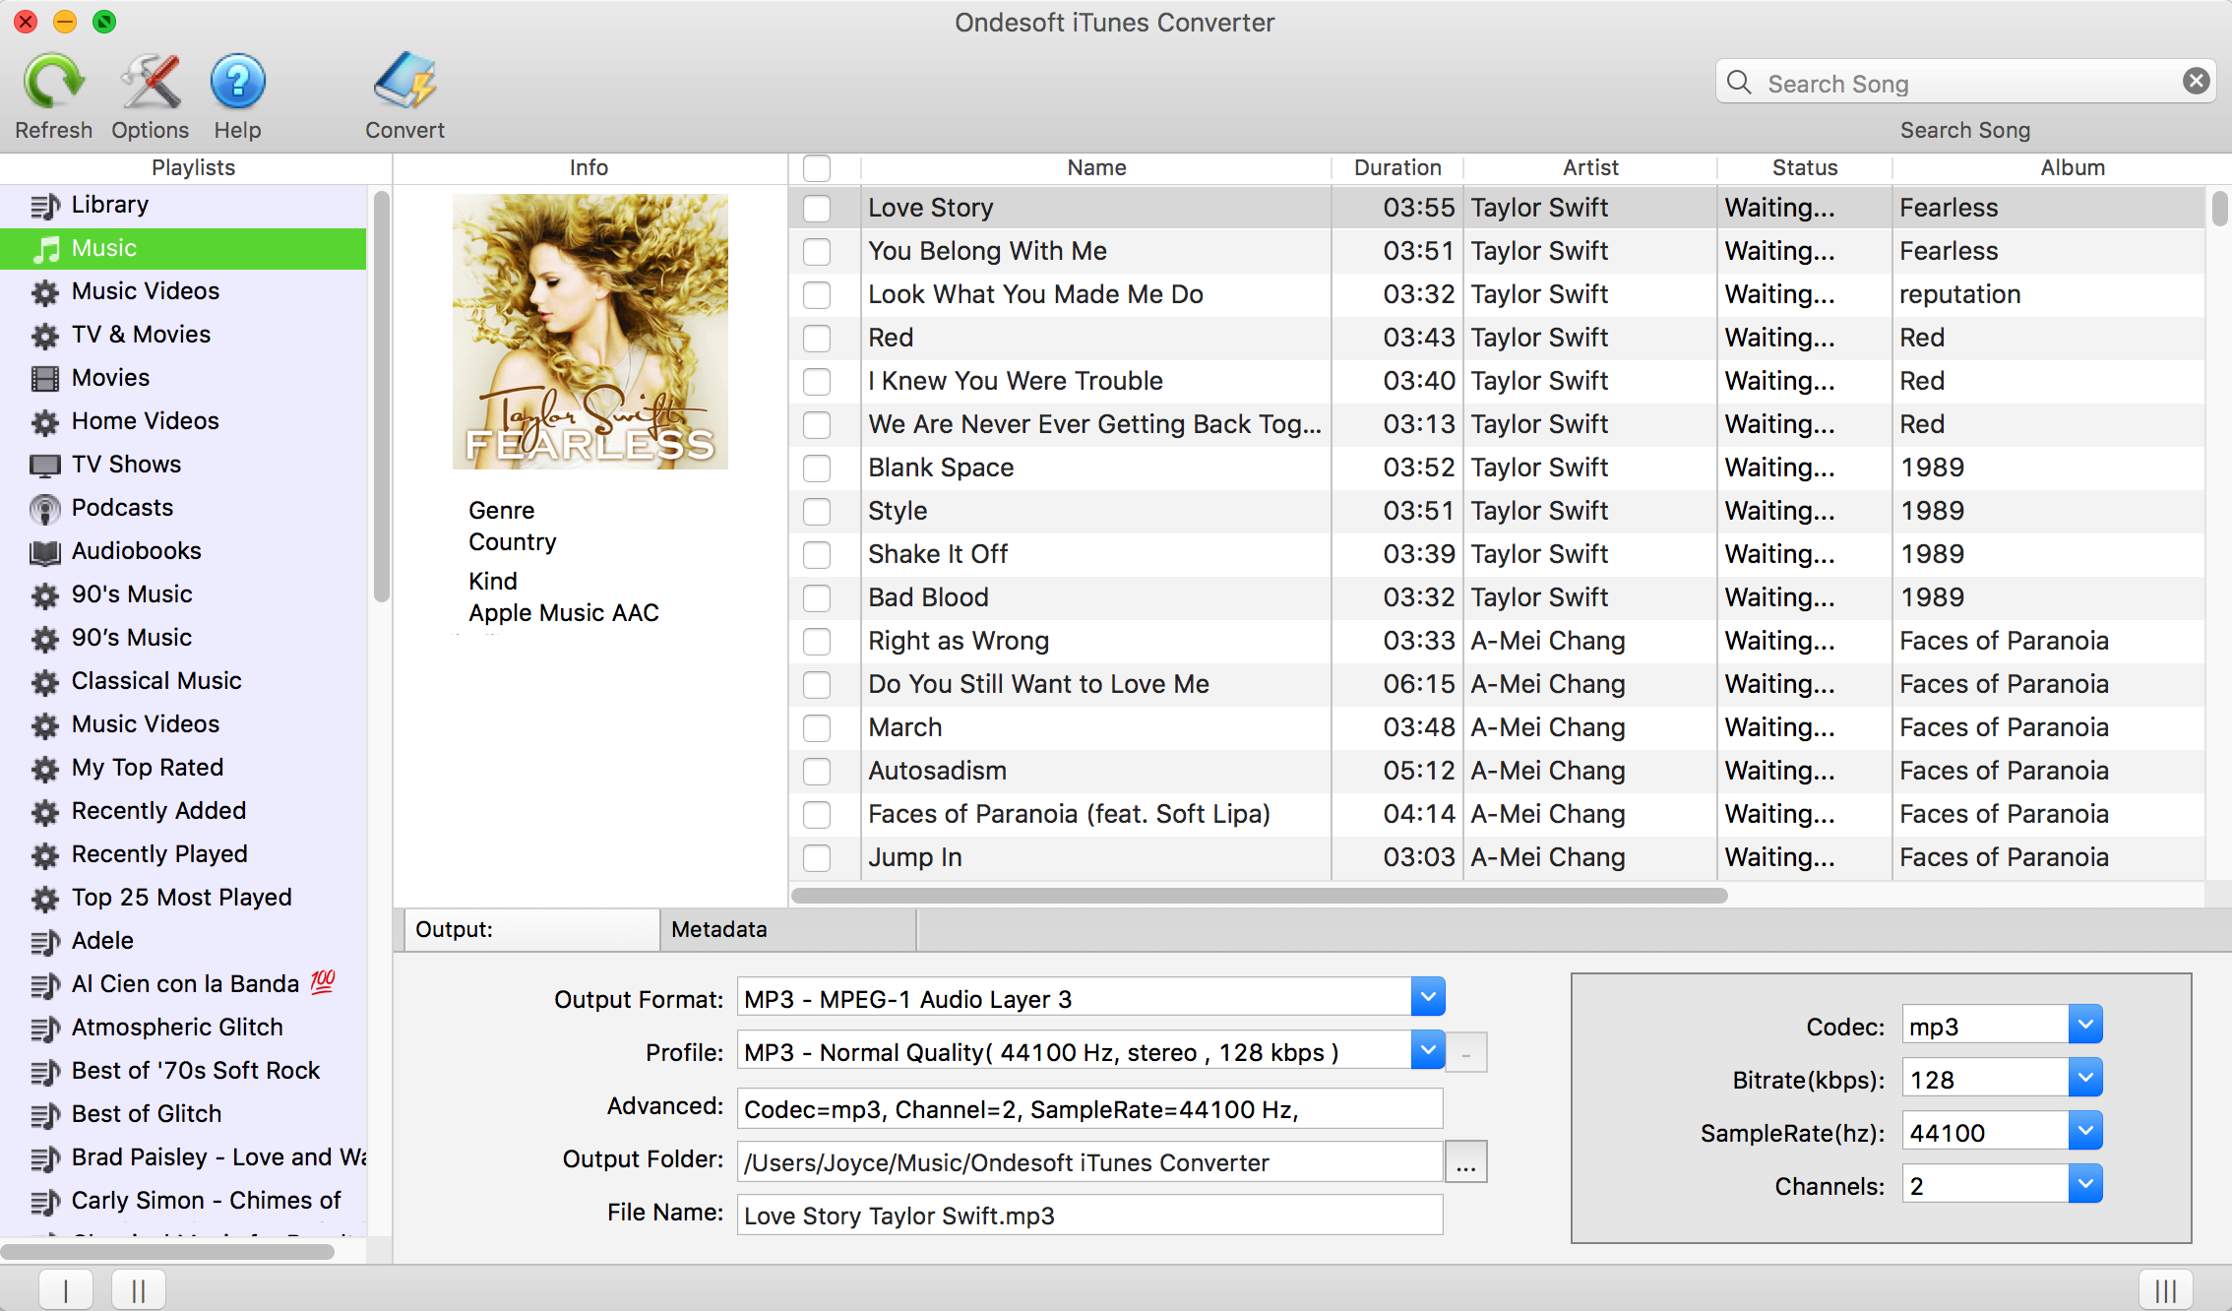Switch to the Output tab
Viewport: 2232px width, 1311px height.
(x=527, y=929)
